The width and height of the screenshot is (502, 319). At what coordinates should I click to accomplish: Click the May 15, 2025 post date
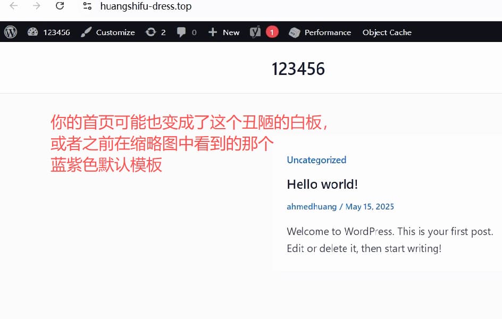[x=370, y=207]
